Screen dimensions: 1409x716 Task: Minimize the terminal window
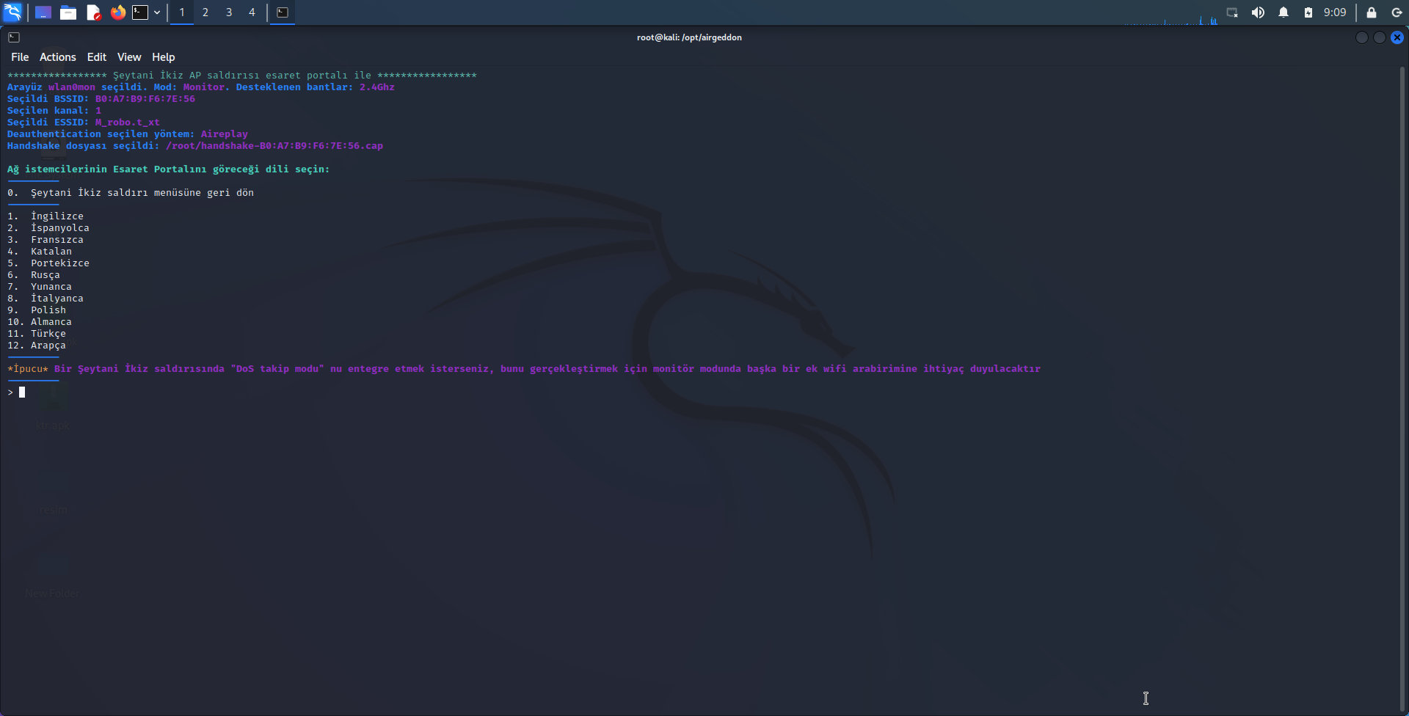click(x=1362, y=37)
